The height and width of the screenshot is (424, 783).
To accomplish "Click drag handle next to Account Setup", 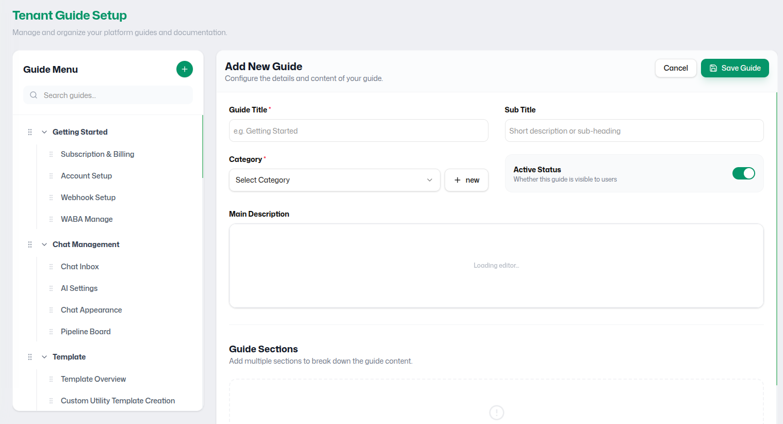I will click(x=51, y=176).
